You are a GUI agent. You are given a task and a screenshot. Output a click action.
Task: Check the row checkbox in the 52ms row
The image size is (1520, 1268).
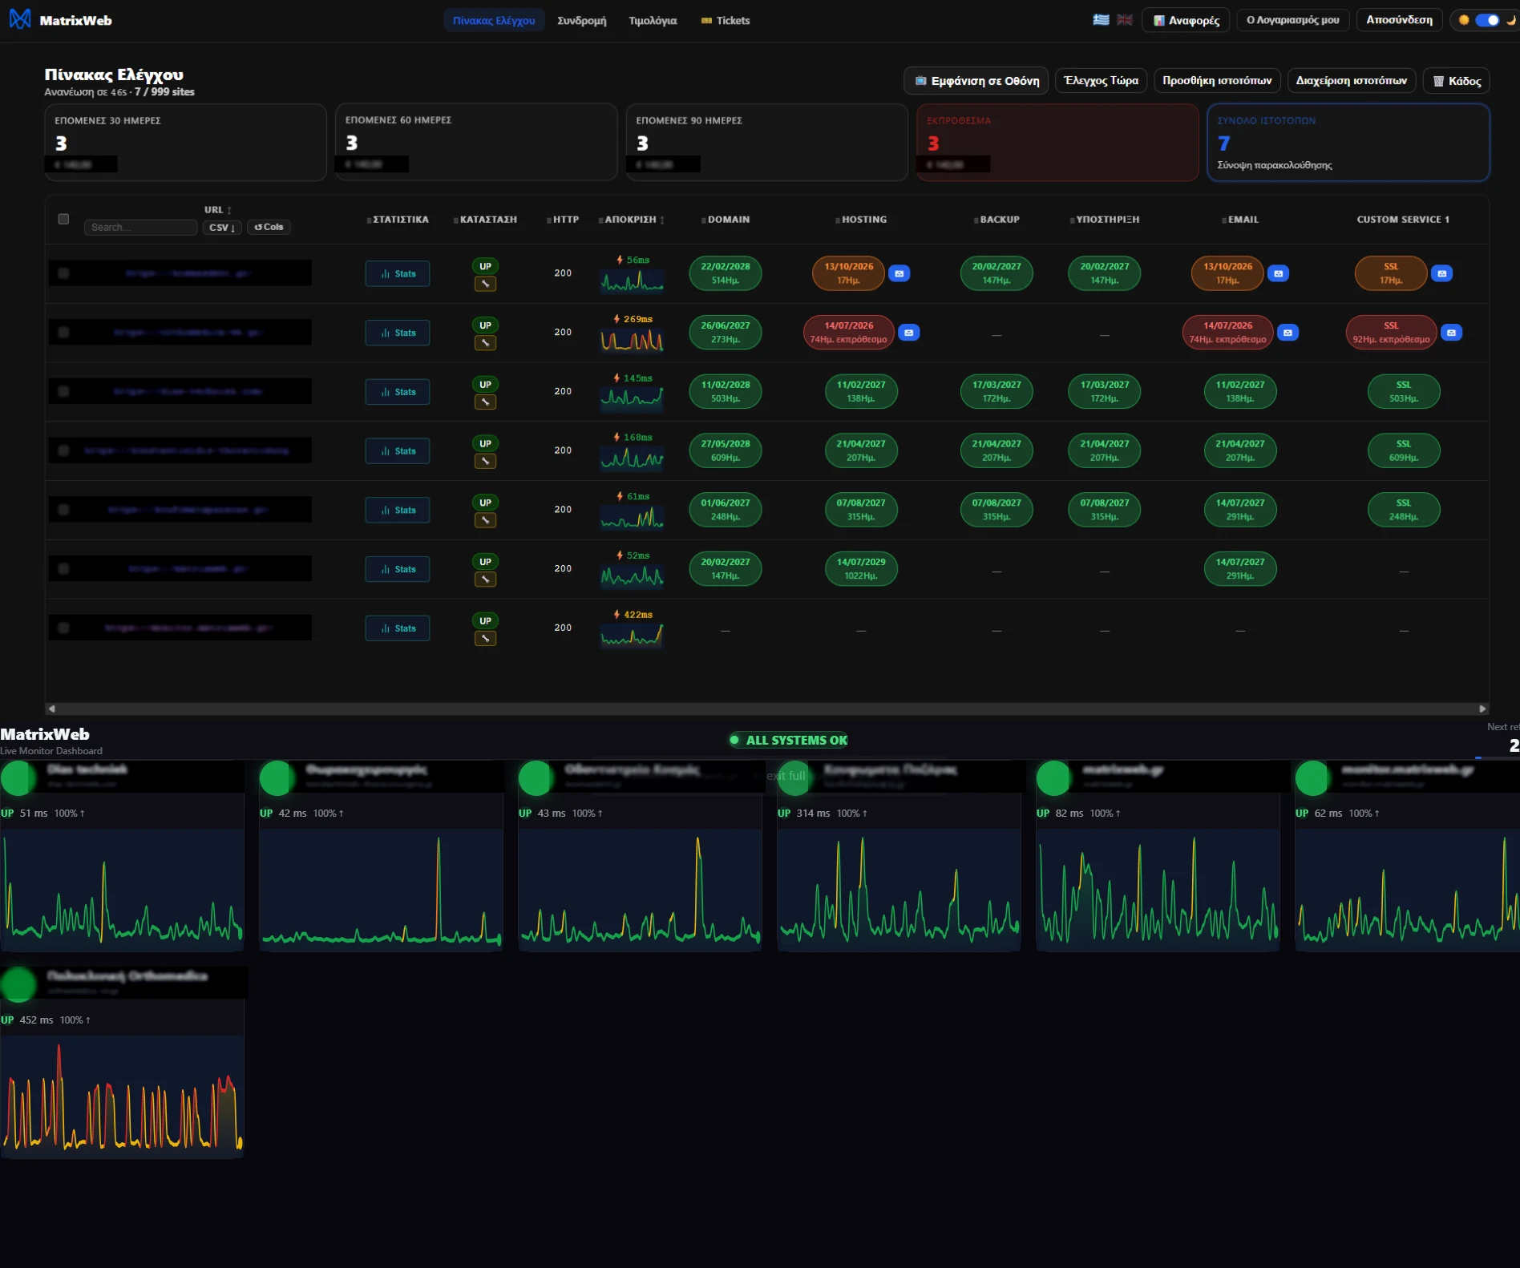pos(63,569)
